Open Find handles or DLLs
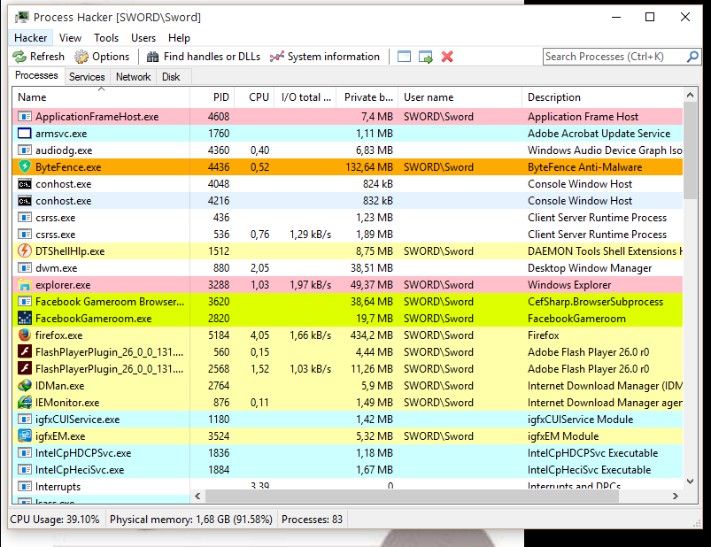711x547 pixels. 203,57
